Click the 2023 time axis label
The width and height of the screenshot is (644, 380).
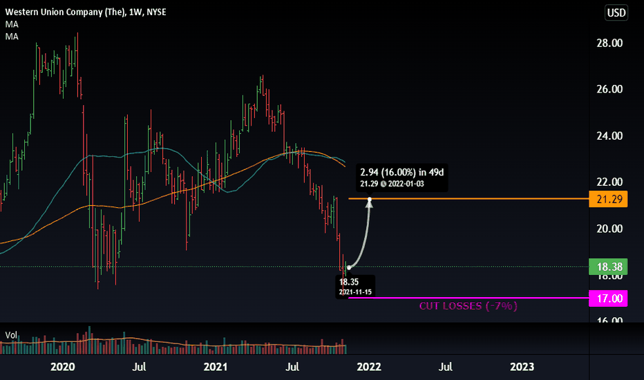(522, 366)
